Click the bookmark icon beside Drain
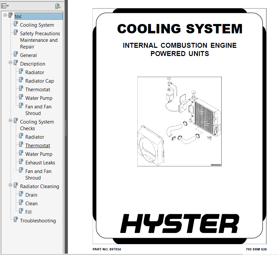278x255 pixels. (x=21, y=194)
